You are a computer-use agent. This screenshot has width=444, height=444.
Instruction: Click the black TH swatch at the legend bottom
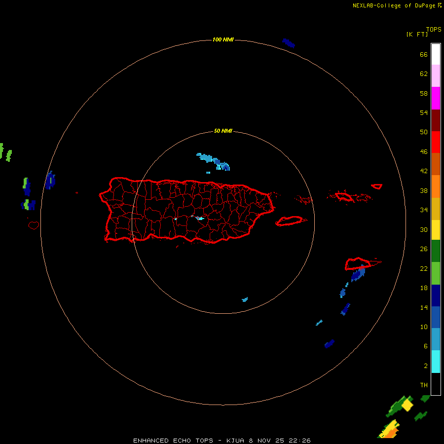(436, 384)
